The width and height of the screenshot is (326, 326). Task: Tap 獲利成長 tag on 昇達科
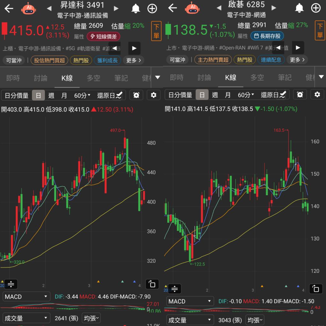tap(107, 60)
